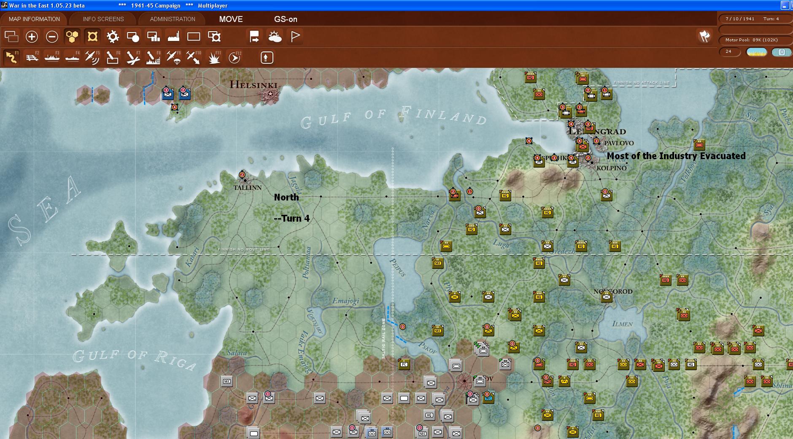
Task: Click the overlapping-windows icon in the toolbar
Action: coord(11,37)
